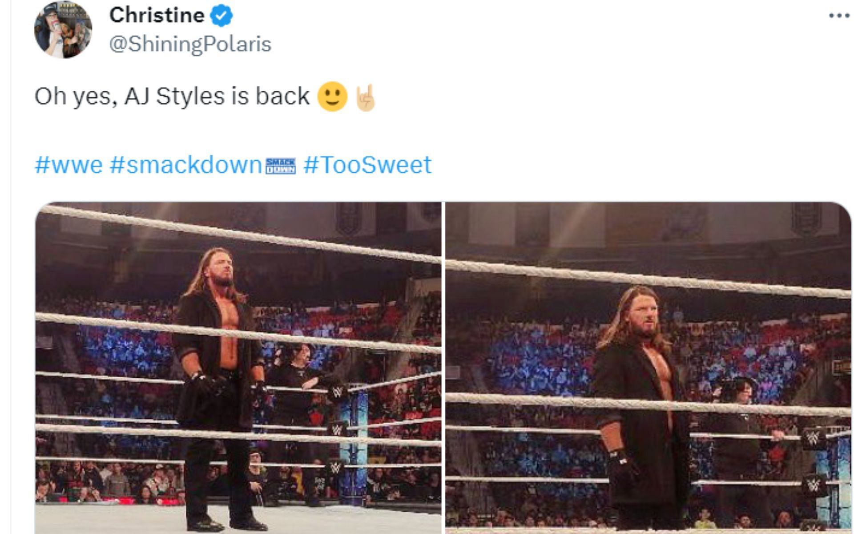854x534 pixels.
Task: Click the blue verified checkmark badge
Action: (221, 16)
